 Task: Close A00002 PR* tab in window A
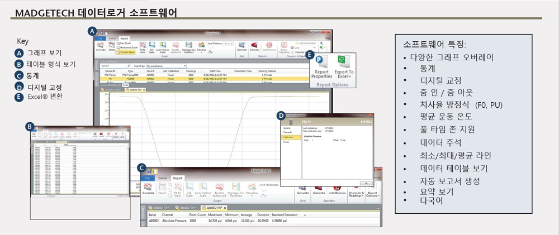coord(144,90)
